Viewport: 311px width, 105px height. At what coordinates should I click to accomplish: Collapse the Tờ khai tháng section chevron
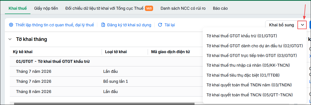point(10,39)
